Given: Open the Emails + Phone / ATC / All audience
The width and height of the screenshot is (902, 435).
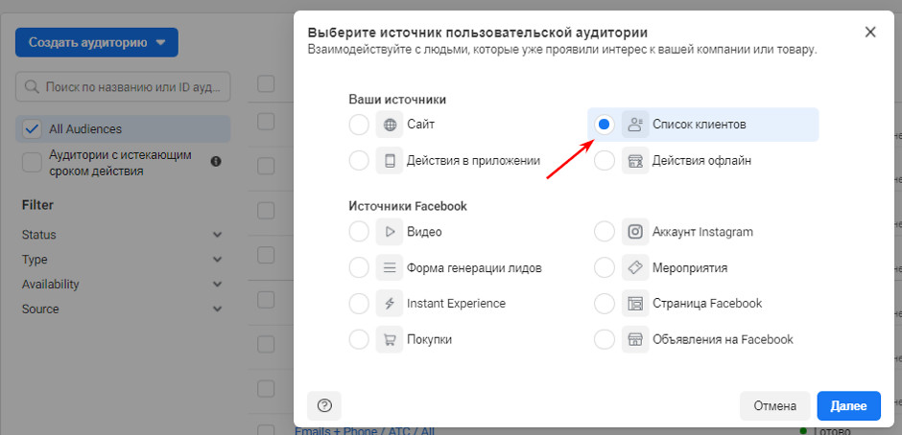Looking at the screenshot, I should [365, 431].
